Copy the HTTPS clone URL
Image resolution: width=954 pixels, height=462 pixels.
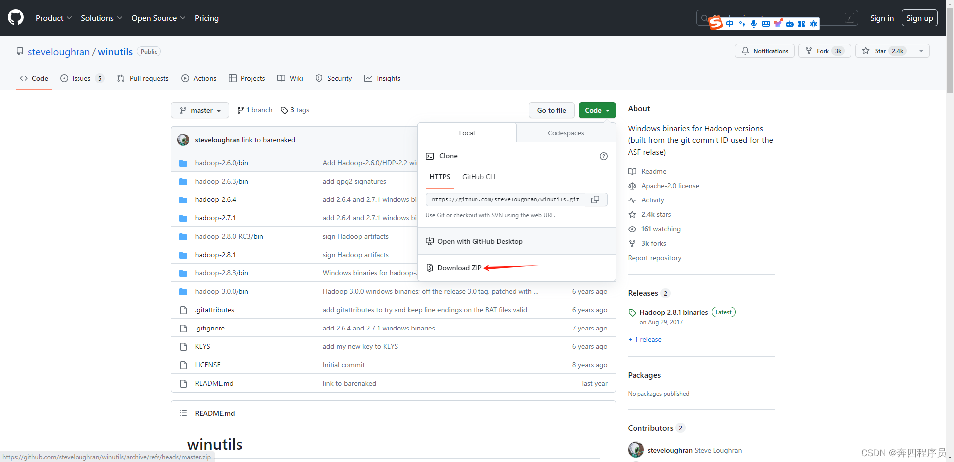coord(595,199)
